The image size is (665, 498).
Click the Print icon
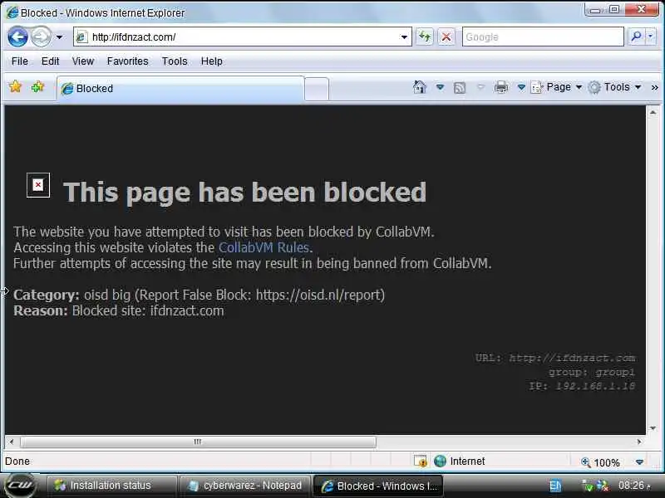[501, 87]
